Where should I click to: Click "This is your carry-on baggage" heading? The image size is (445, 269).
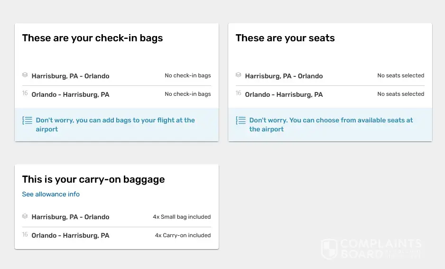tap(93, 179)
